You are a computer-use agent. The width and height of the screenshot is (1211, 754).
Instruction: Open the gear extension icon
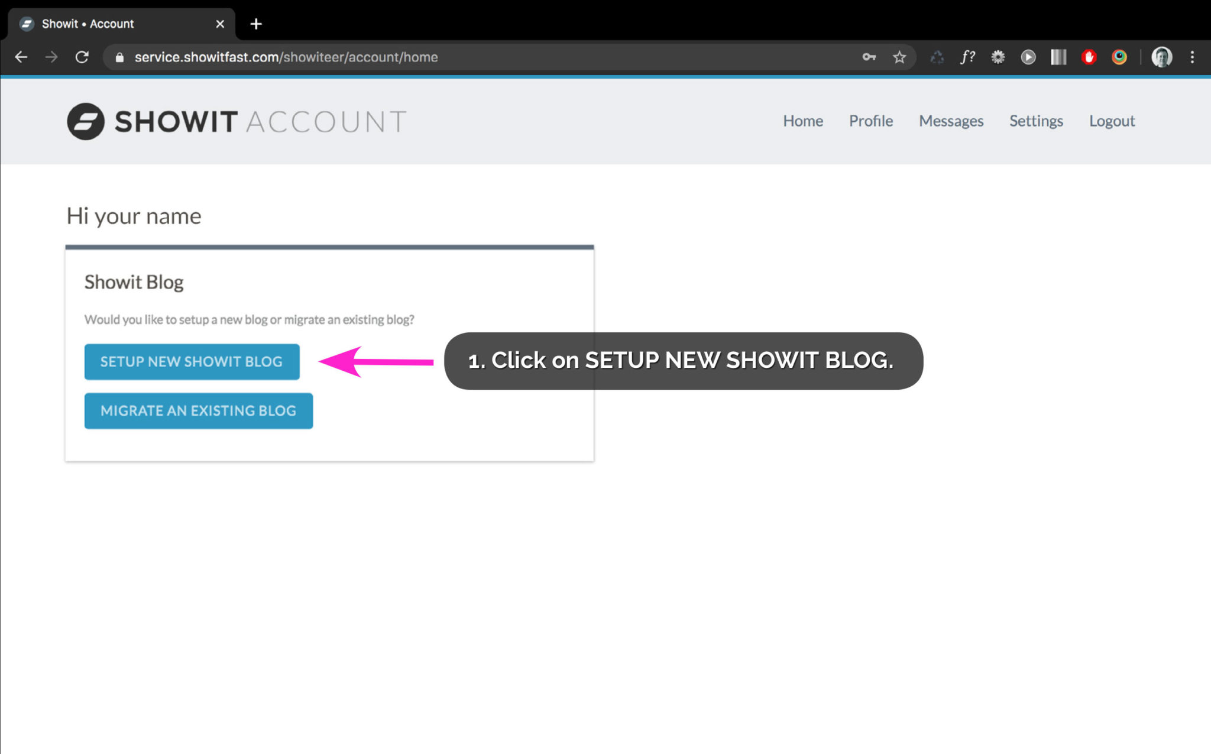tap(998, 57)
